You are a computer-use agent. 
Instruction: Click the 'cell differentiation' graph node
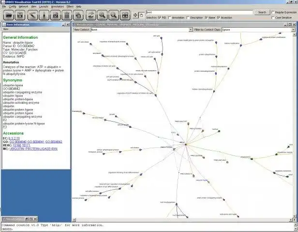click(101, 193)
